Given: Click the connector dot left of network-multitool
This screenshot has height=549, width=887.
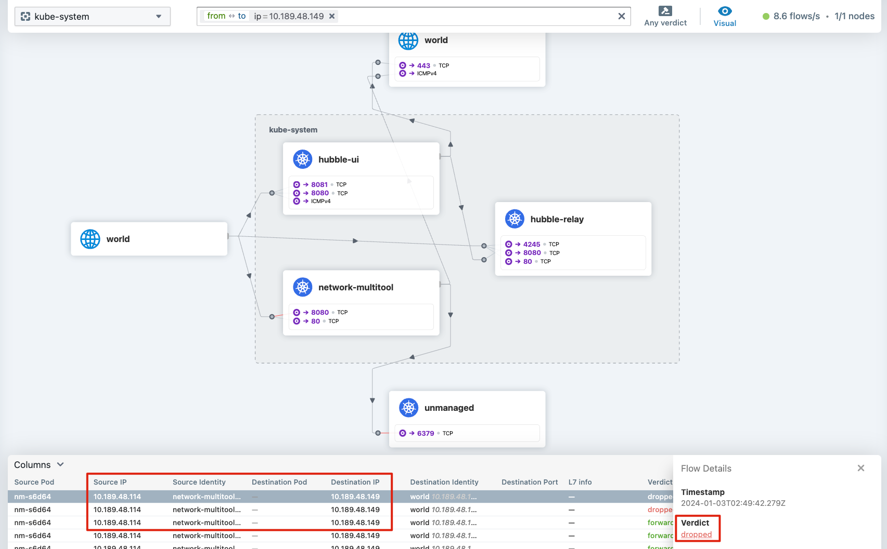Looking at the screenshot, I should (272, 317).
